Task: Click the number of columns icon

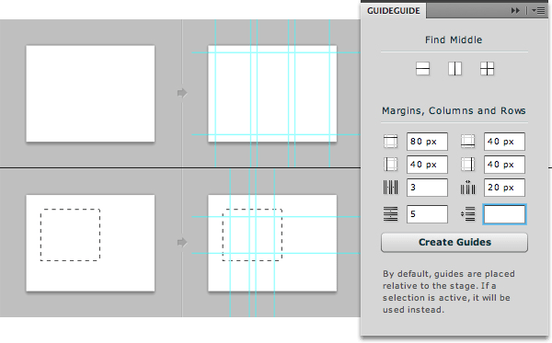Action: point(390,188)
